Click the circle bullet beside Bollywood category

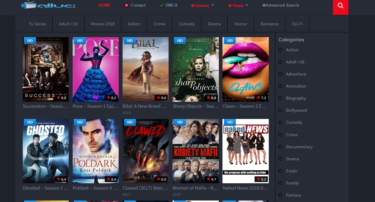pyautogui.click(x=280, y=110)
